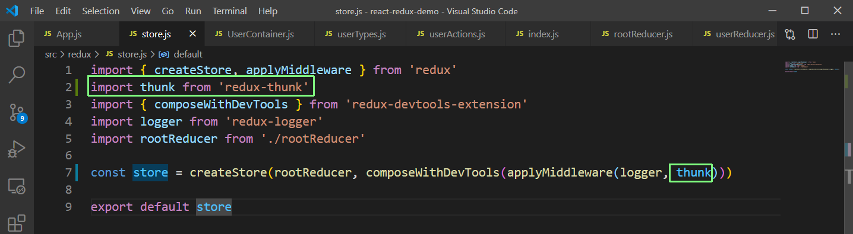Click applyMiddleware in line 1 import
Viewport: 853px width, 234px height.
[299, 70]
